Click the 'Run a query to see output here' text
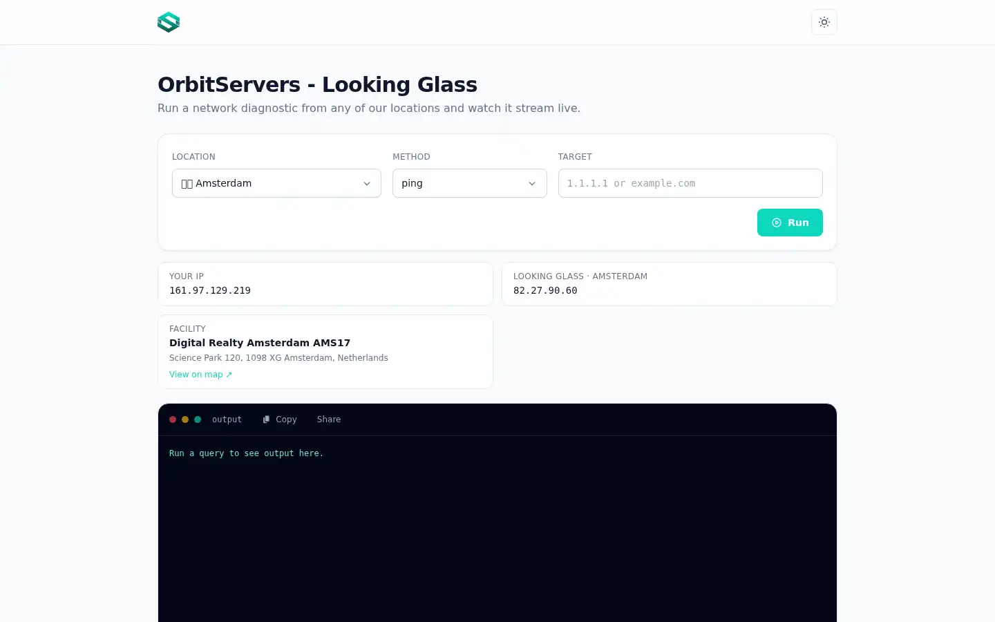The image size is (995, 622). pyautogui.click(x=246, y=453)
